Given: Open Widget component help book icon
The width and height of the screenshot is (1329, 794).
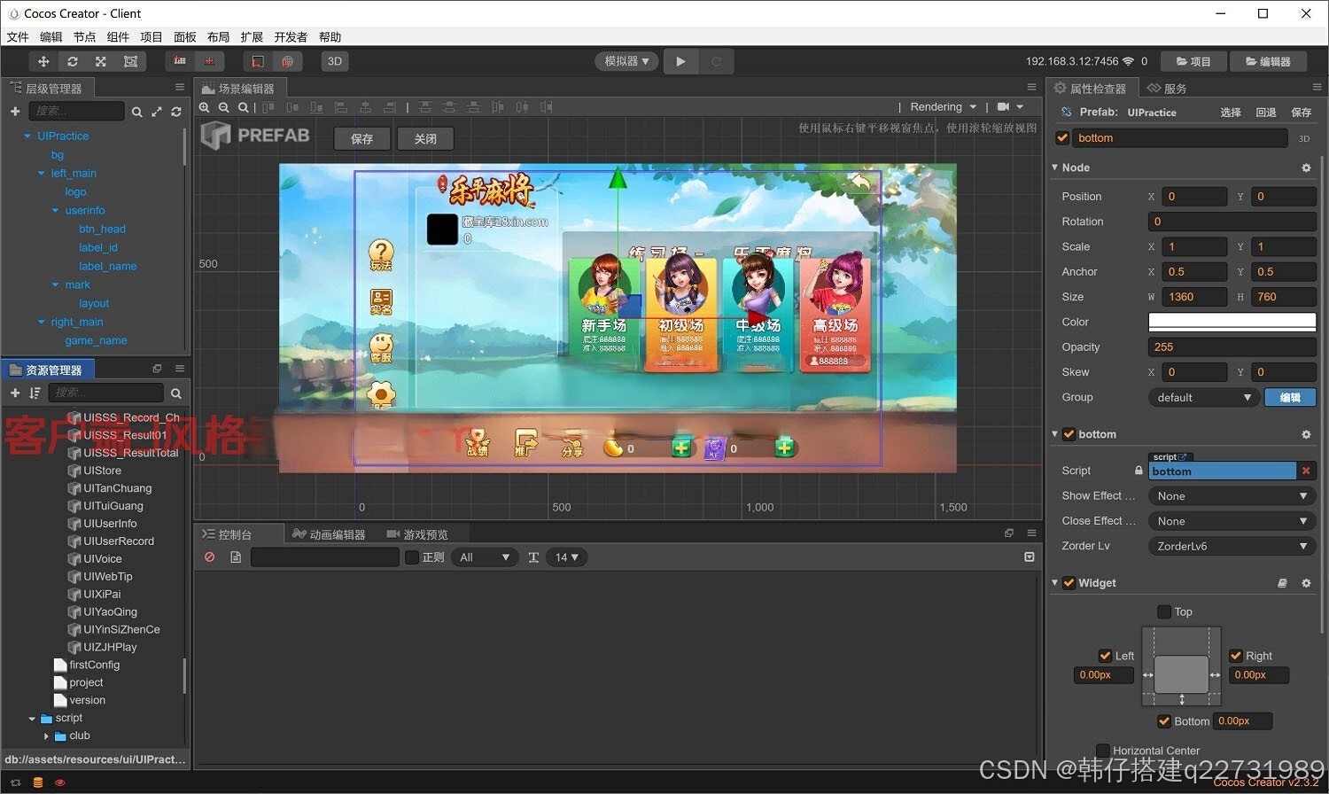Looking at the screenshot, I should 1282,583.
